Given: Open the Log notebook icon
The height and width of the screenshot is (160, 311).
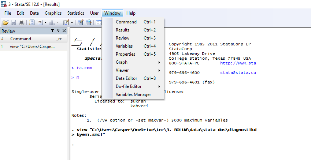Looking at the screenshot, I should pos(32,22).
